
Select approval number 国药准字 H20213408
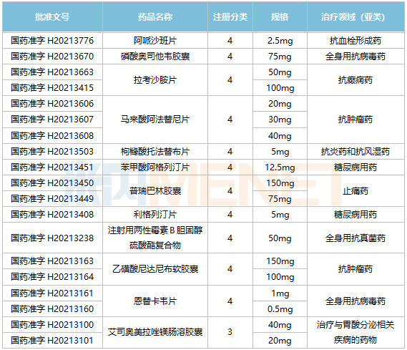click(52, 215)
